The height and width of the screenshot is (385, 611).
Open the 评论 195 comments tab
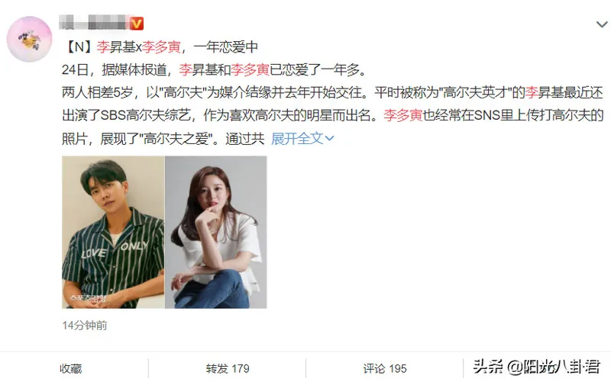point(385,368)
